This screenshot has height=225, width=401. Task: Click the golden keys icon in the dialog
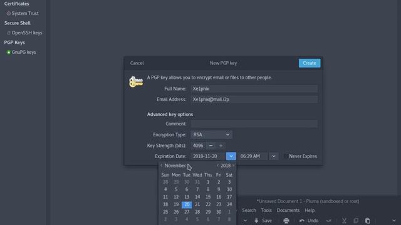136,82
